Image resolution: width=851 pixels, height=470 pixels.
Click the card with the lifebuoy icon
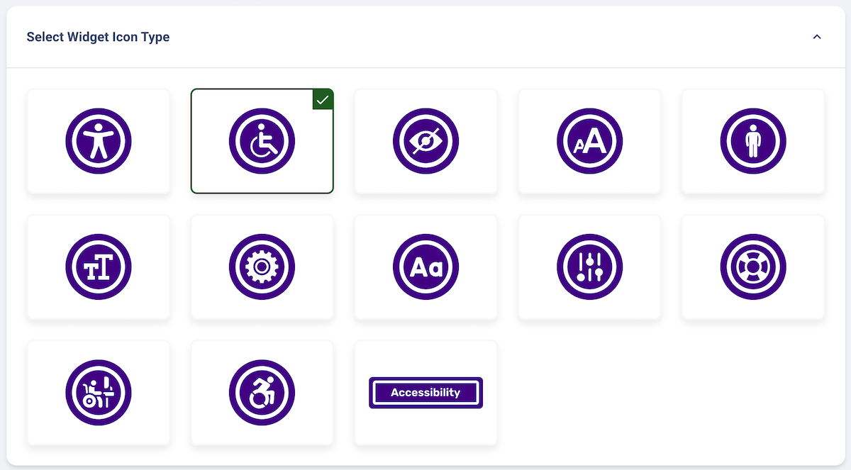pyautogui.click(x=754, y=267)
